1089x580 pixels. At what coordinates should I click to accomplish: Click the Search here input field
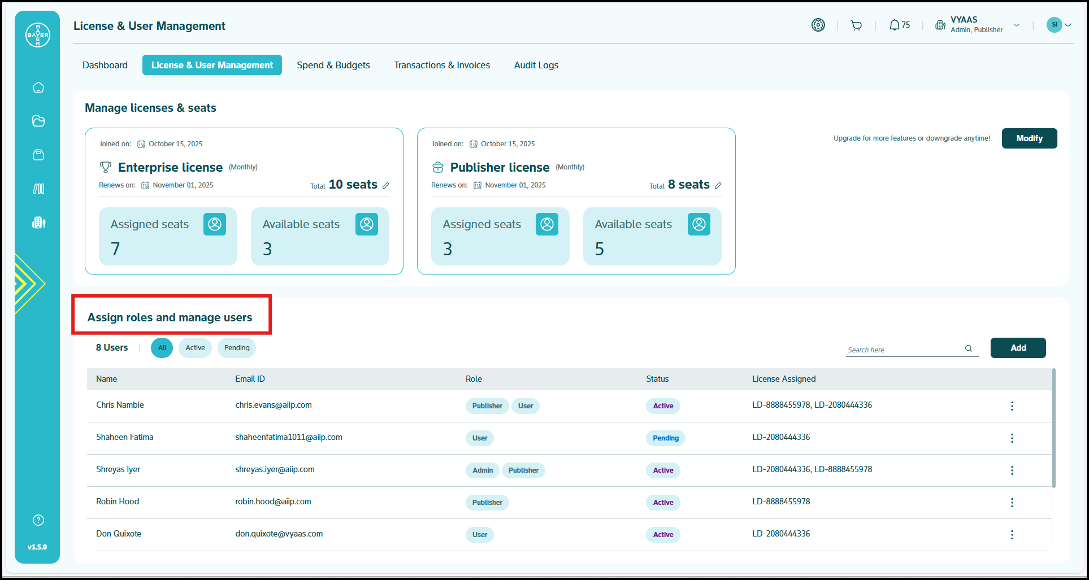903,350
